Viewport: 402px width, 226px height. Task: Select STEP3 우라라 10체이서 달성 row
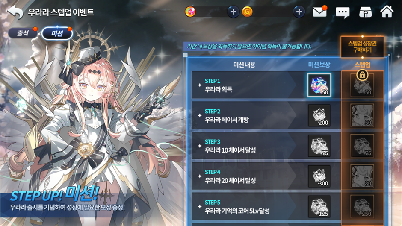point(266,146)
